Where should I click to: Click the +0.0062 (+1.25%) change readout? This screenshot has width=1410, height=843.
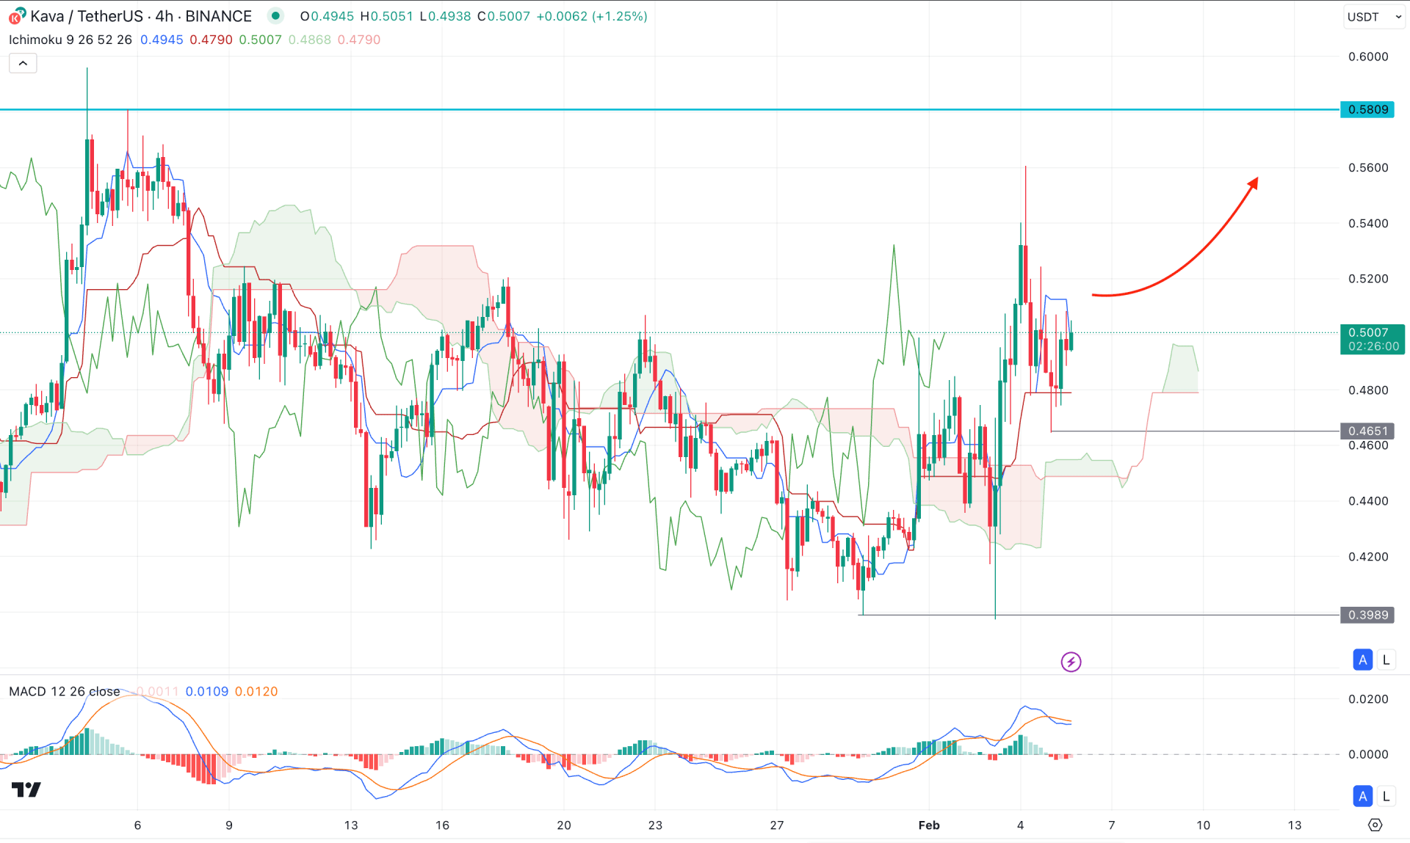592,16
